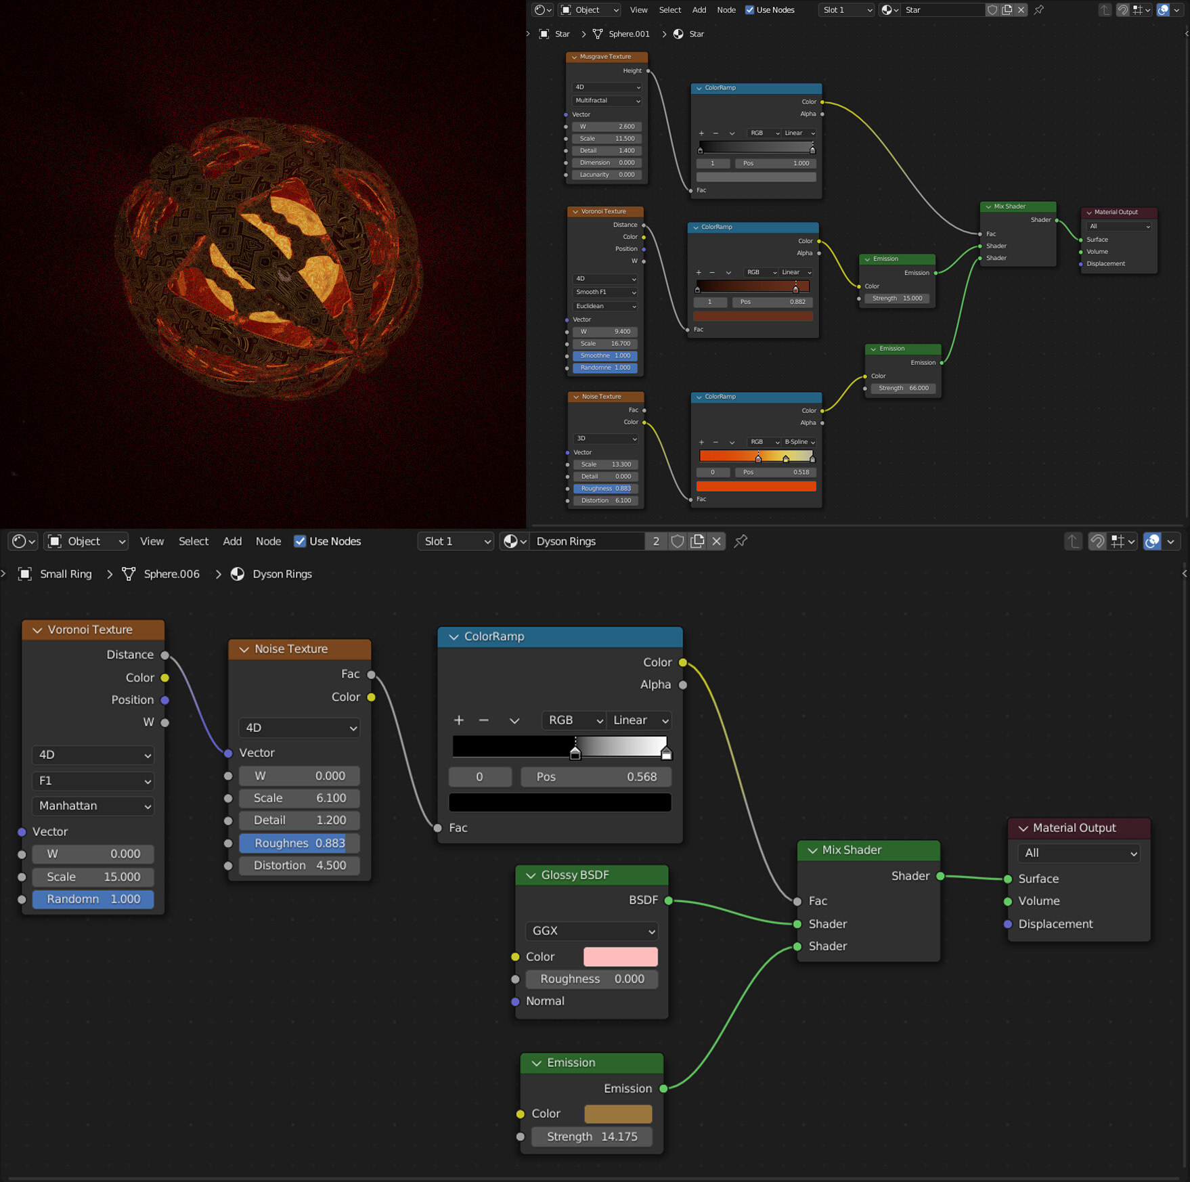Open Select menu in lower node editor
Viewport: 1190px width, 1182px height.
point(194,541)
